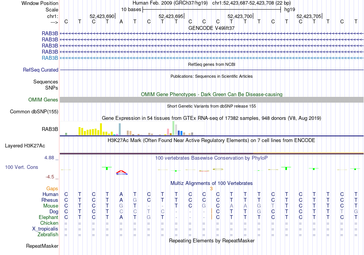This screenshot has width=364, height=255.
Task: Open the H3K27Ac Mark track title
Action: click(x=212, y=141)
